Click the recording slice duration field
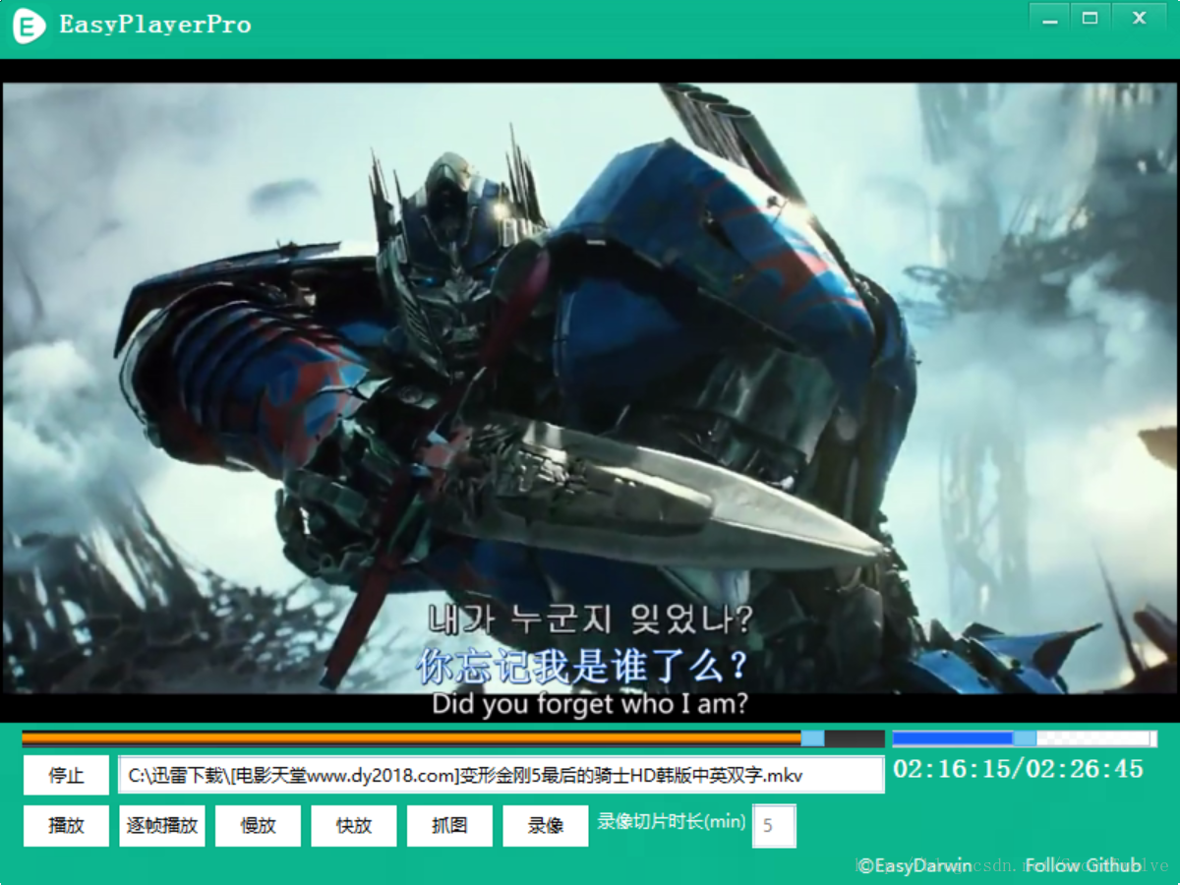This screenshot has height=885, width=1180. (774, 826)
